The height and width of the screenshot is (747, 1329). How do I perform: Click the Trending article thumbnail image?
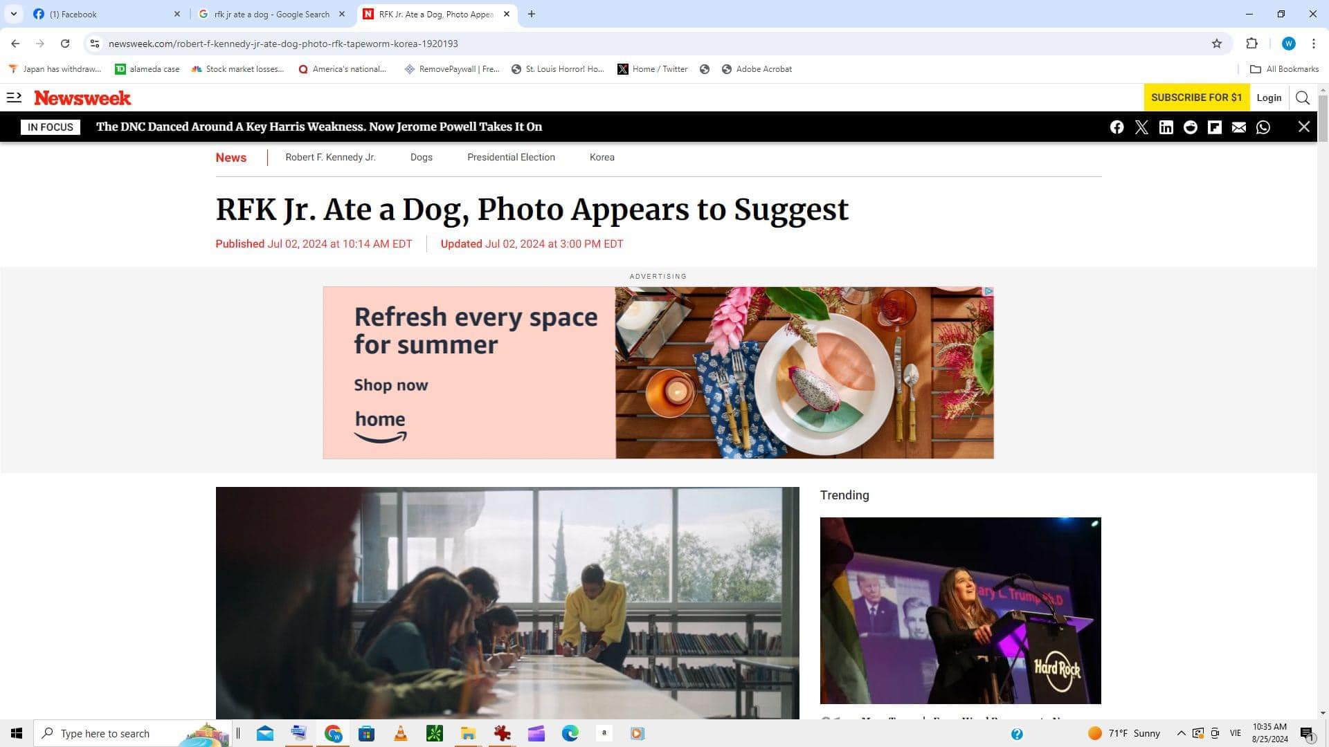pyautogui.click(x=960, y=610)
